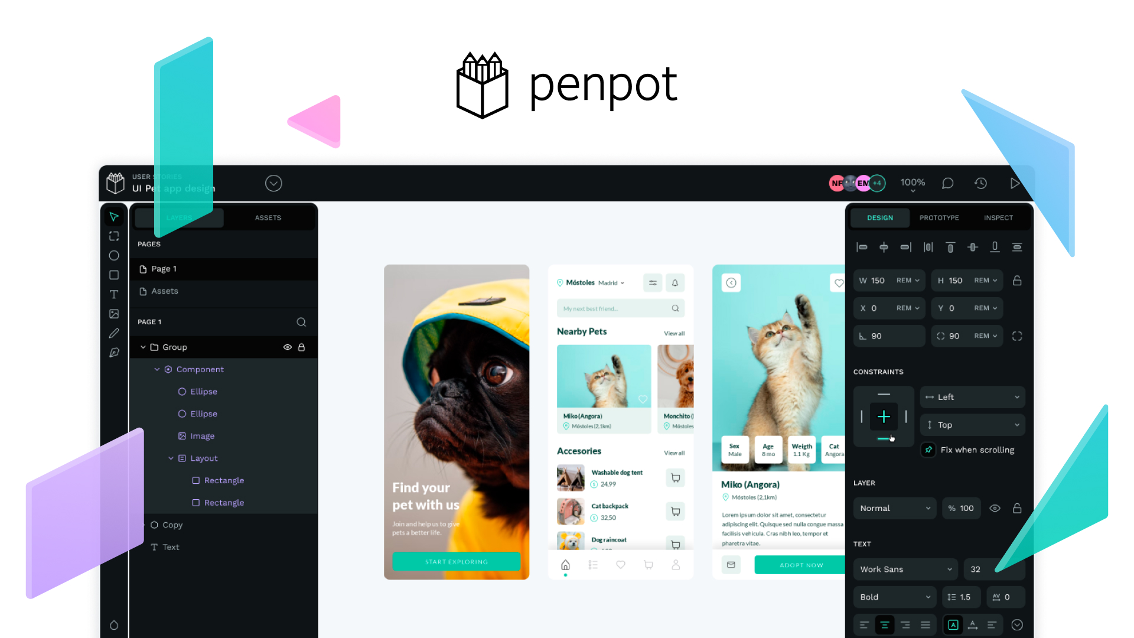The width and height of the screenshot is (1134, 638).
Task: Select the Ellipse tool in toolbar
Action: [x=114, y=256]
